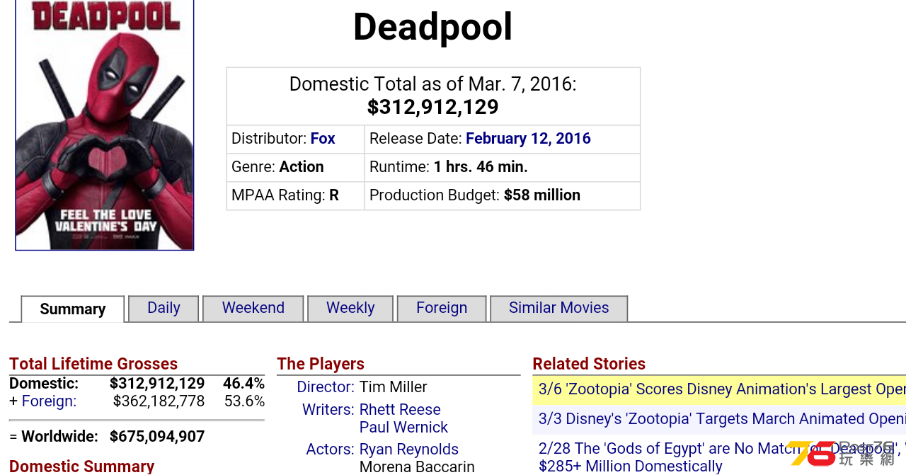Read the 2/28 Gods of Egypt story

[x=722, y=457]
